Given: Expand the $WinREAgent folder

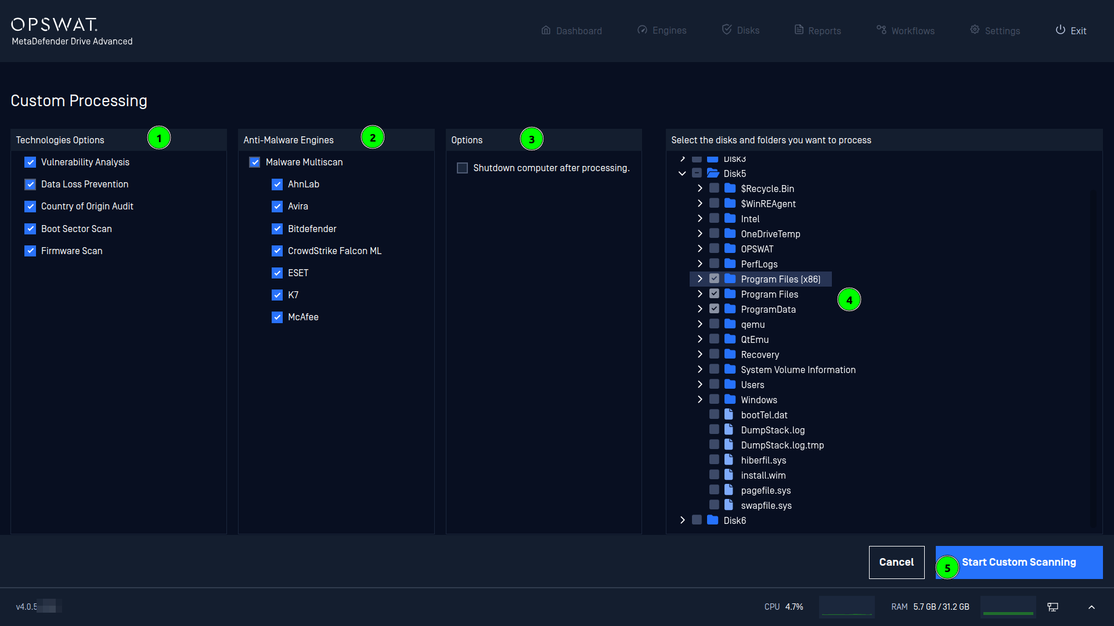Looking at the screenshot, I should 700,204.
